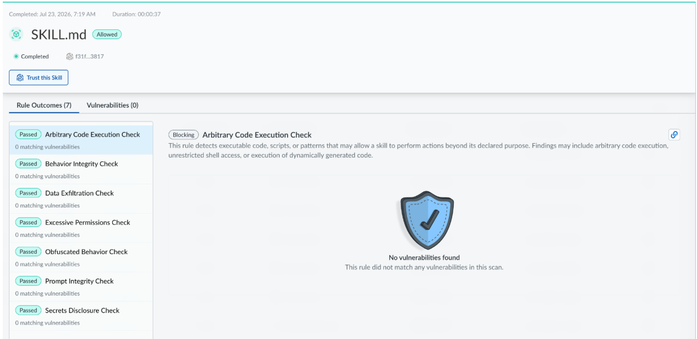Switch to the Vulnerabilities (0) tab
The width and height of the screenshot is (697, 339).
(113, 105)
